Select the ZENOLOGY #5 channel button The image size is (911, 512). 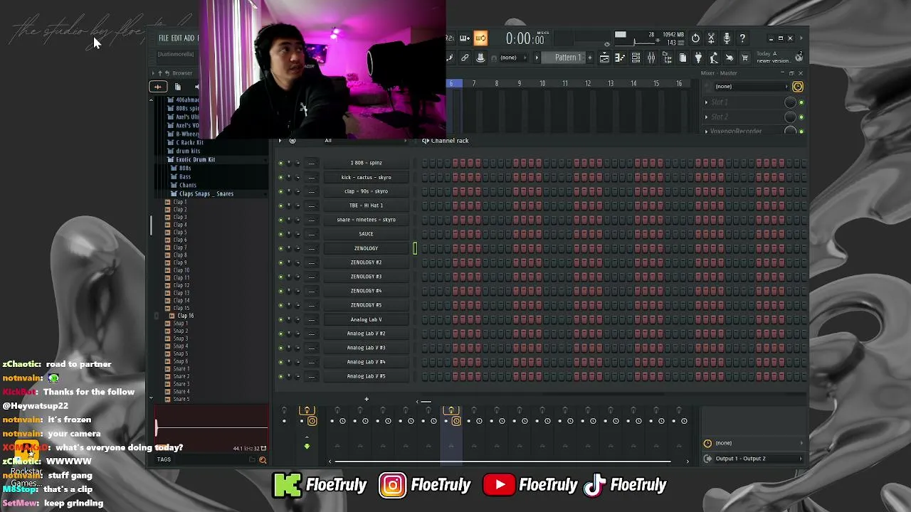click(x=366, y=305)
